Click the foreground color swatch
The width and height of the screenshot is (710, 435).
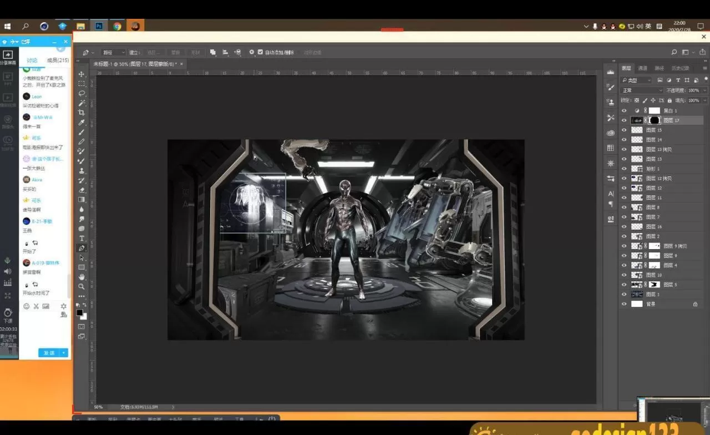point(79,313)
